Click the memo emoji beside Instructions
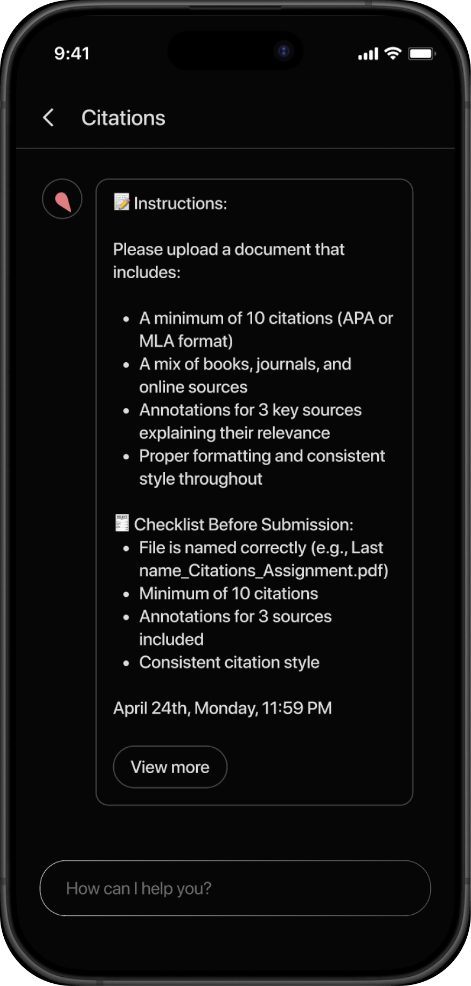 [122, 202]
